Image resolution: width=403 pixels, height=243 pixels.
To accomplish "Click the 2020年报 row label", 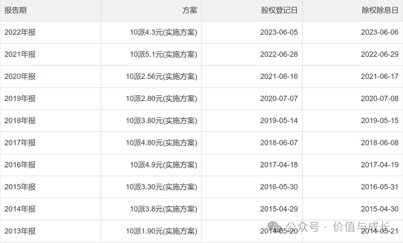I will [20, 76].
